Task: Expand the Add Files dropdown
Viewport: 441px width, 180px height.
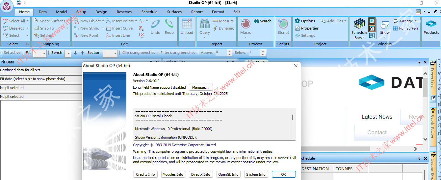Action: (345, 21)
